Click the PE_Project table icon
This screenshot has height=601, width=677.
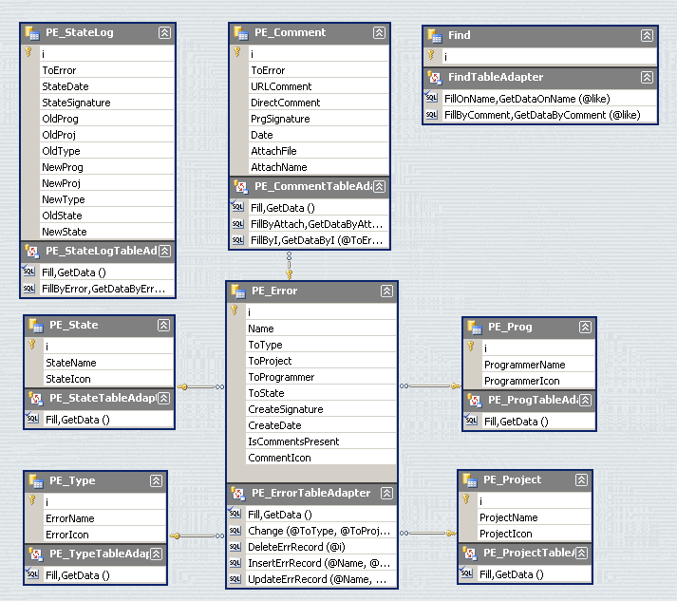[470, 480]
